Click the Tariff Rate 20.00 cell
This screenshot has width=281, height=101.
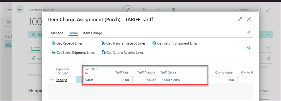click(x=119, y=80)
